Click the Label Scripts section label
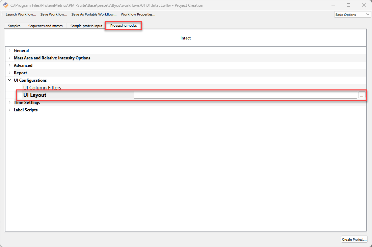 26,110
